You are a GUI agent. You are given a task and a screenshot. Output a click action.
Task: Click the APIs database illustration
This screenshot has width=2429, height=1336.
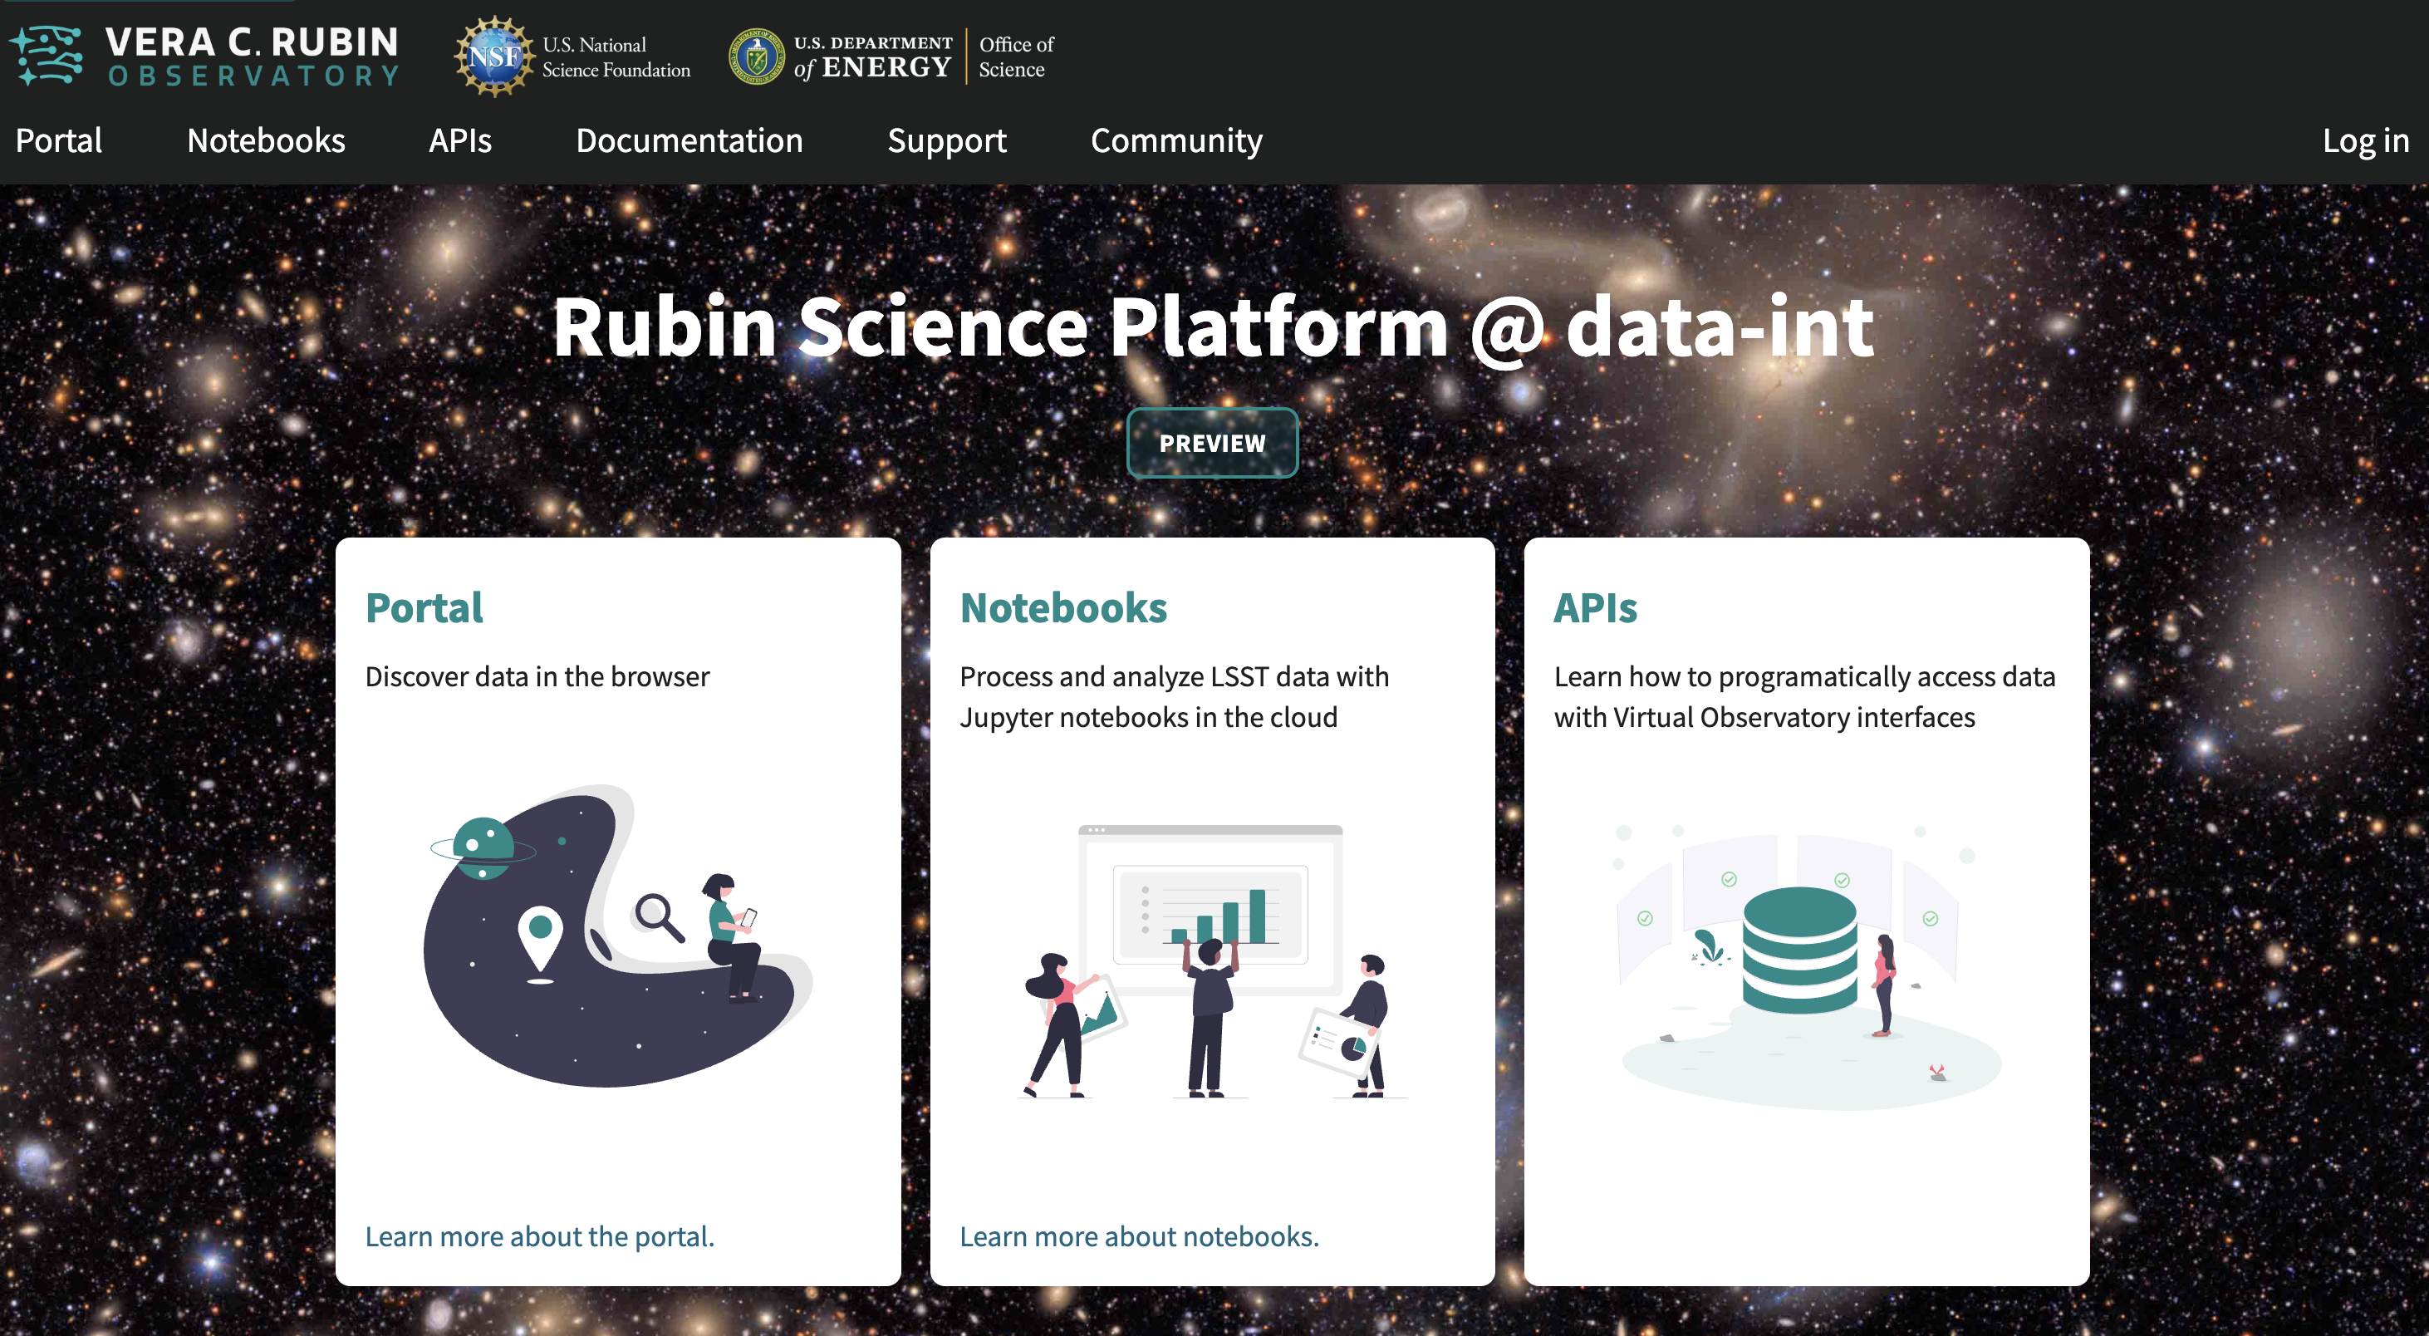1807,966
